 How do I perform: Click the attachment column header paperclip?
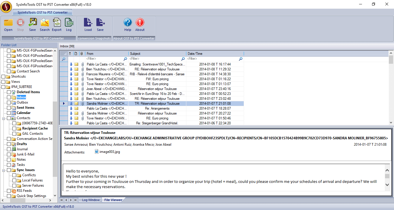point(82,54)
